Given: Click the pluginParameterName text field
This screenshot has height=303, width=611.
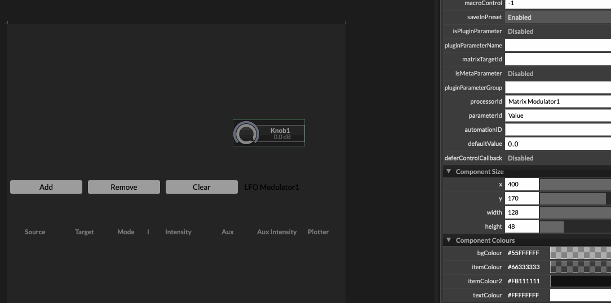Looking at the screenshot, I should coord(557,46).
